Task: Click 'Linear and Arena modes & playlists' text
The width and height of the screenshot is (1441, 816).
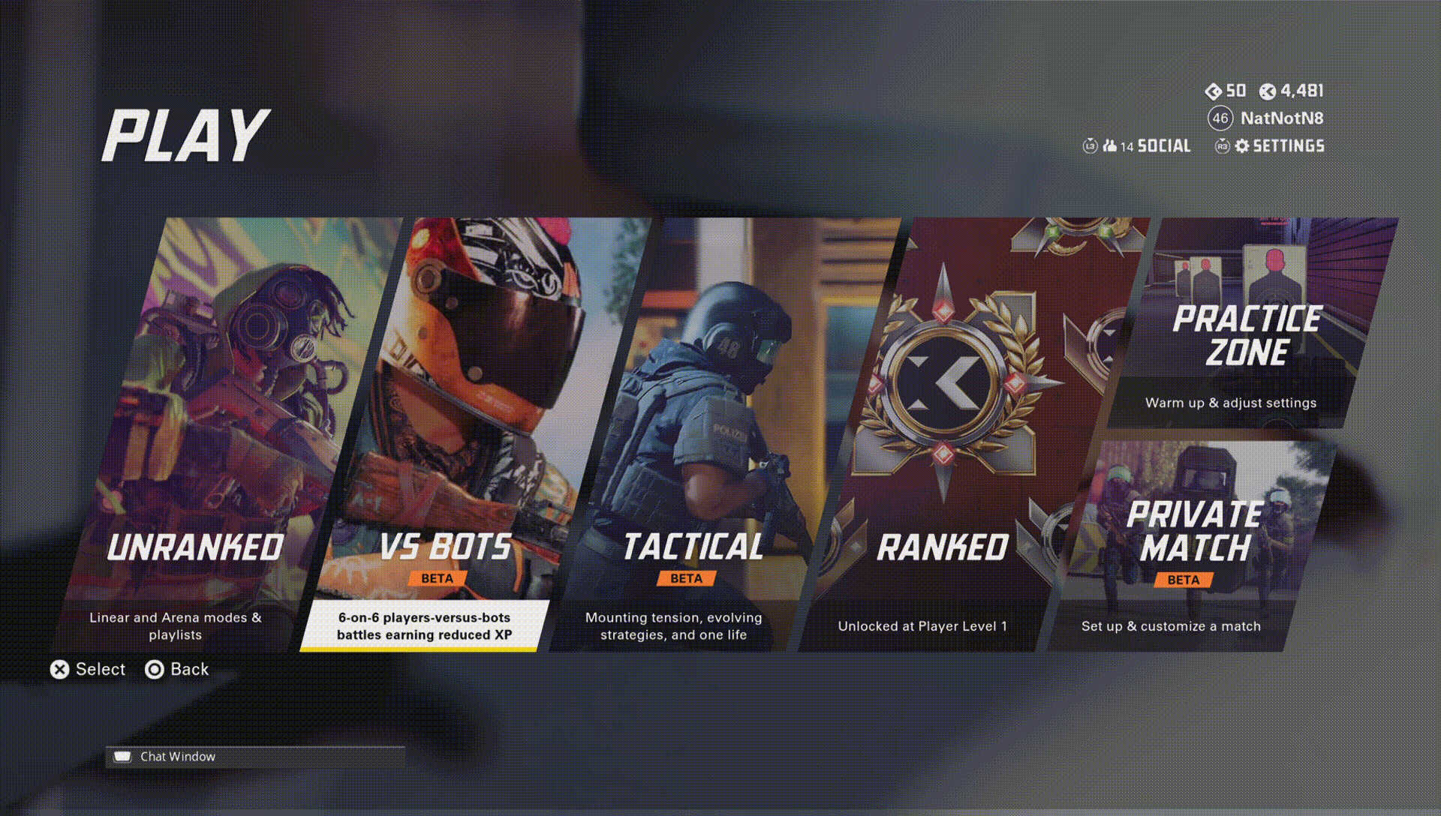Action: 176,626
